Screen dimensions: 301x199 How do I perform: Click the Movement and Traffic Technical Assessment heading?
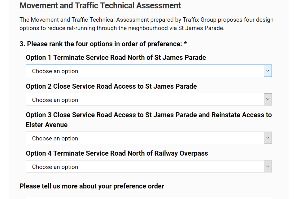pyautogui.click(x=100, y=6)
